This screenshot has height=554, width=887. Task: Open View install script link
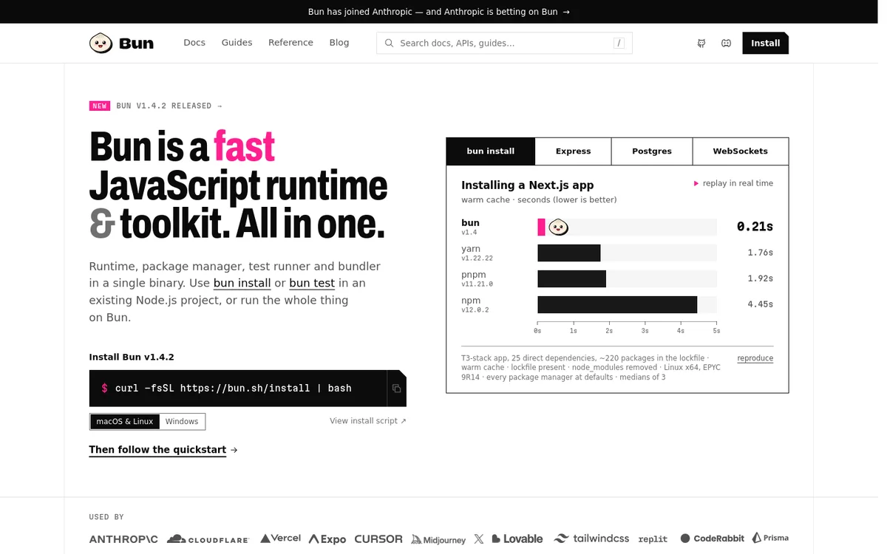click(x=368, y=421)
